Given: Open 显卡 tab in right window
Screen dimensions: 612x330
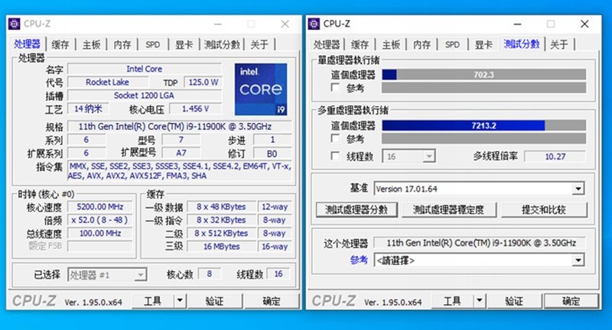Looking at the screenshot, I should pyautogui.click(x=483, y=44).
